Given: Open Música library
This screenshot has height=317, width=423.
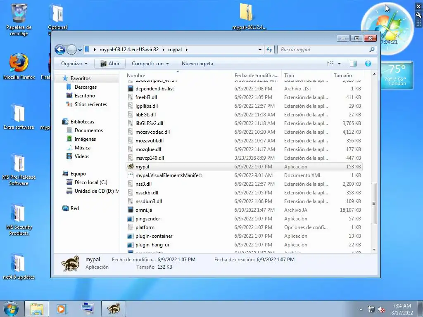Looking at the screenshot, I should pos(82,148).
